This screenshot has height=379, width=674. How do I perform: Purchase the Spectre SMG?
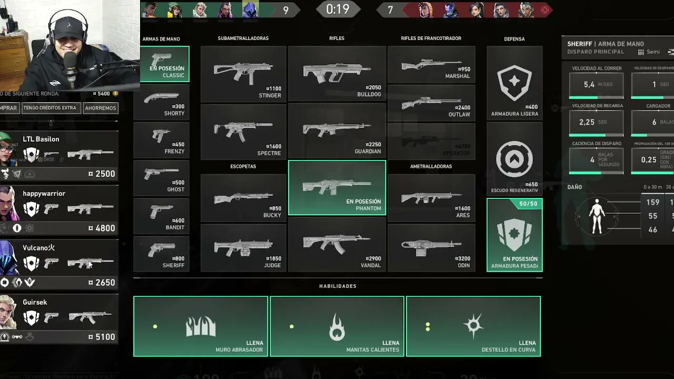[243, 132]
